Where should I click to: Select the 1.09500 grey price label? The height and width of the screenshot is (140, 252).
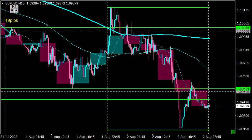click(x=243, y=92)
